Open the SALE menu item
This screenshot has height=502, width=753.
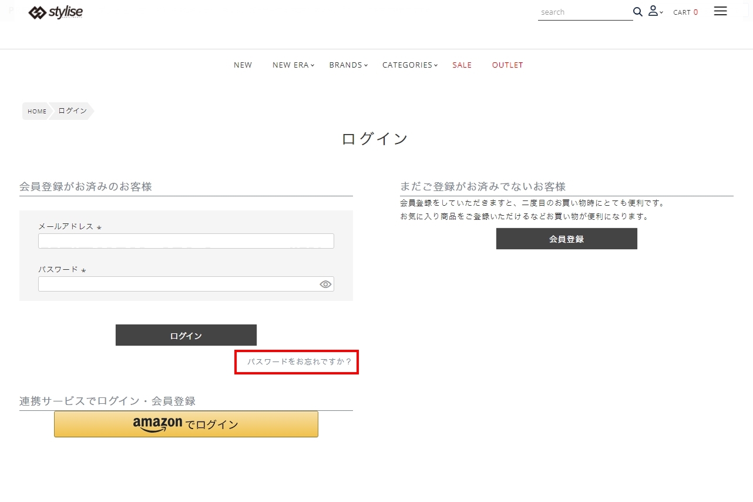point(462,65)
